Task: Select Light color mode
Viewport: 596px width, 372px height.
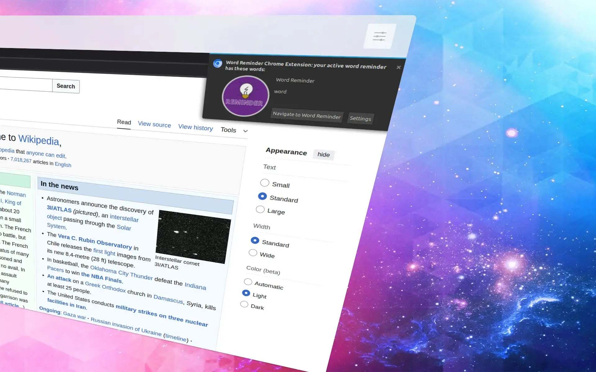Action: tap(246, 293)
